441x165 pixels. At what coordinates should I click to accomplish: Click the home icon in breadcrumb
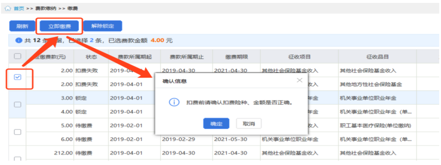pyautogui.click(x=7, y=8)
